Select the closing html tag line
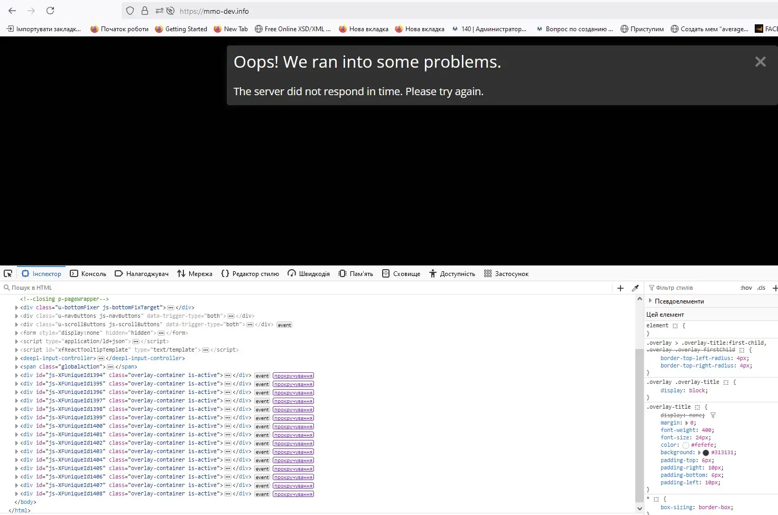 coord(20,511)
